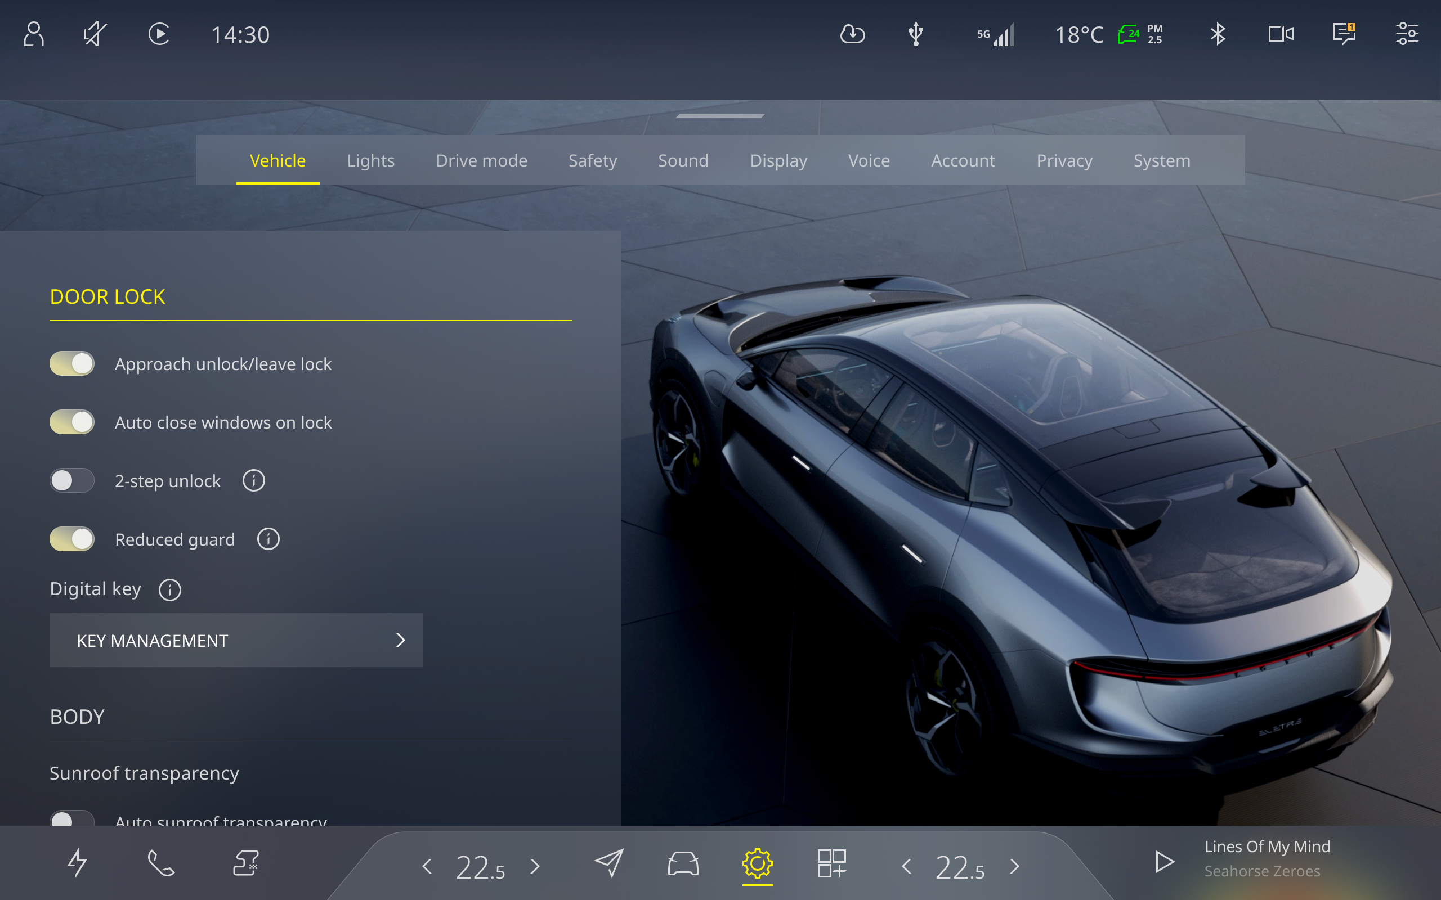Increase driver temperature above 22.5
The height and width of the screenshot is (900, 1441).
pos(534,867)
